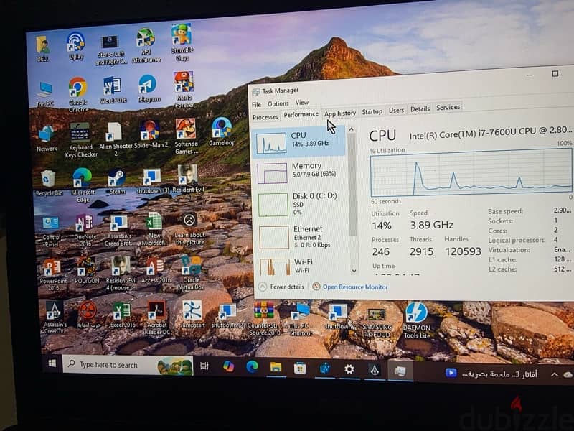574x431 pixels.
Task: Open Excel 2016 desktop shortcut
Action: [122, 315]
